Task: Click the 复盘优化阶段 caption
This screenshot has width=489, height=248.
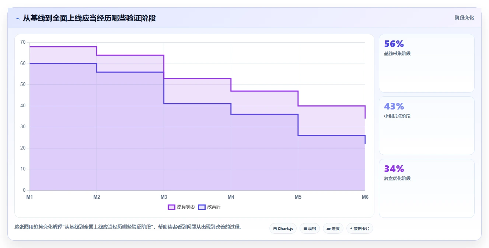Action: (x=397, y=179)
